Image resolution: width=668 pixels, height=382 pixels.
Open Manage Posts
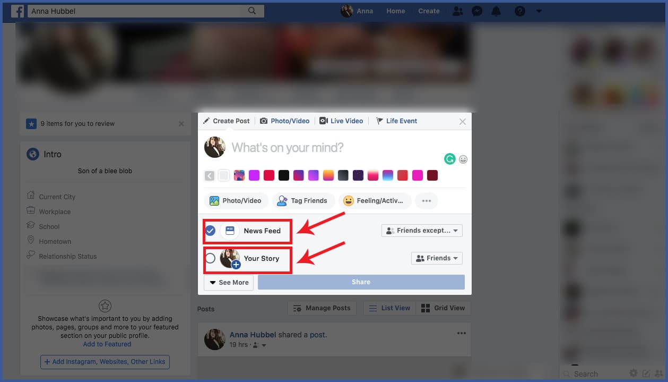click(322, 308)
